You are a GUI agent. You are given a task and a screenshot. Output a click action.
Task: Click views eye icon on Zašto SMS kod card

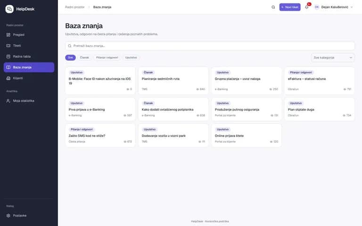click(125, 142)
